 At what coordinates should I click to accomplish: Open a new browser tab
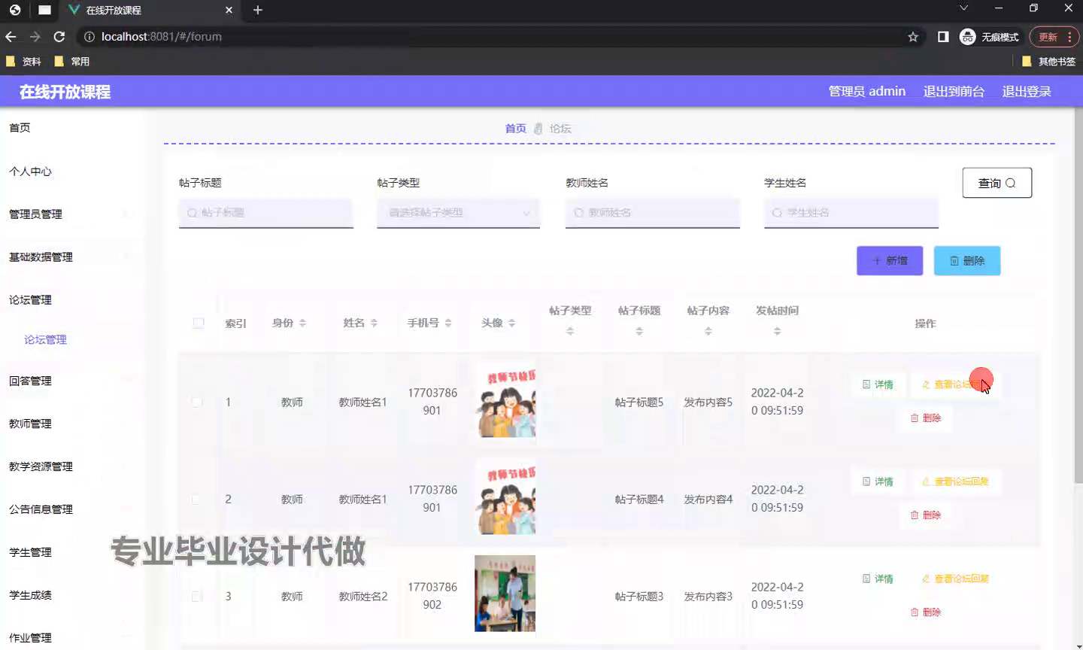click(x=258, y=10)
